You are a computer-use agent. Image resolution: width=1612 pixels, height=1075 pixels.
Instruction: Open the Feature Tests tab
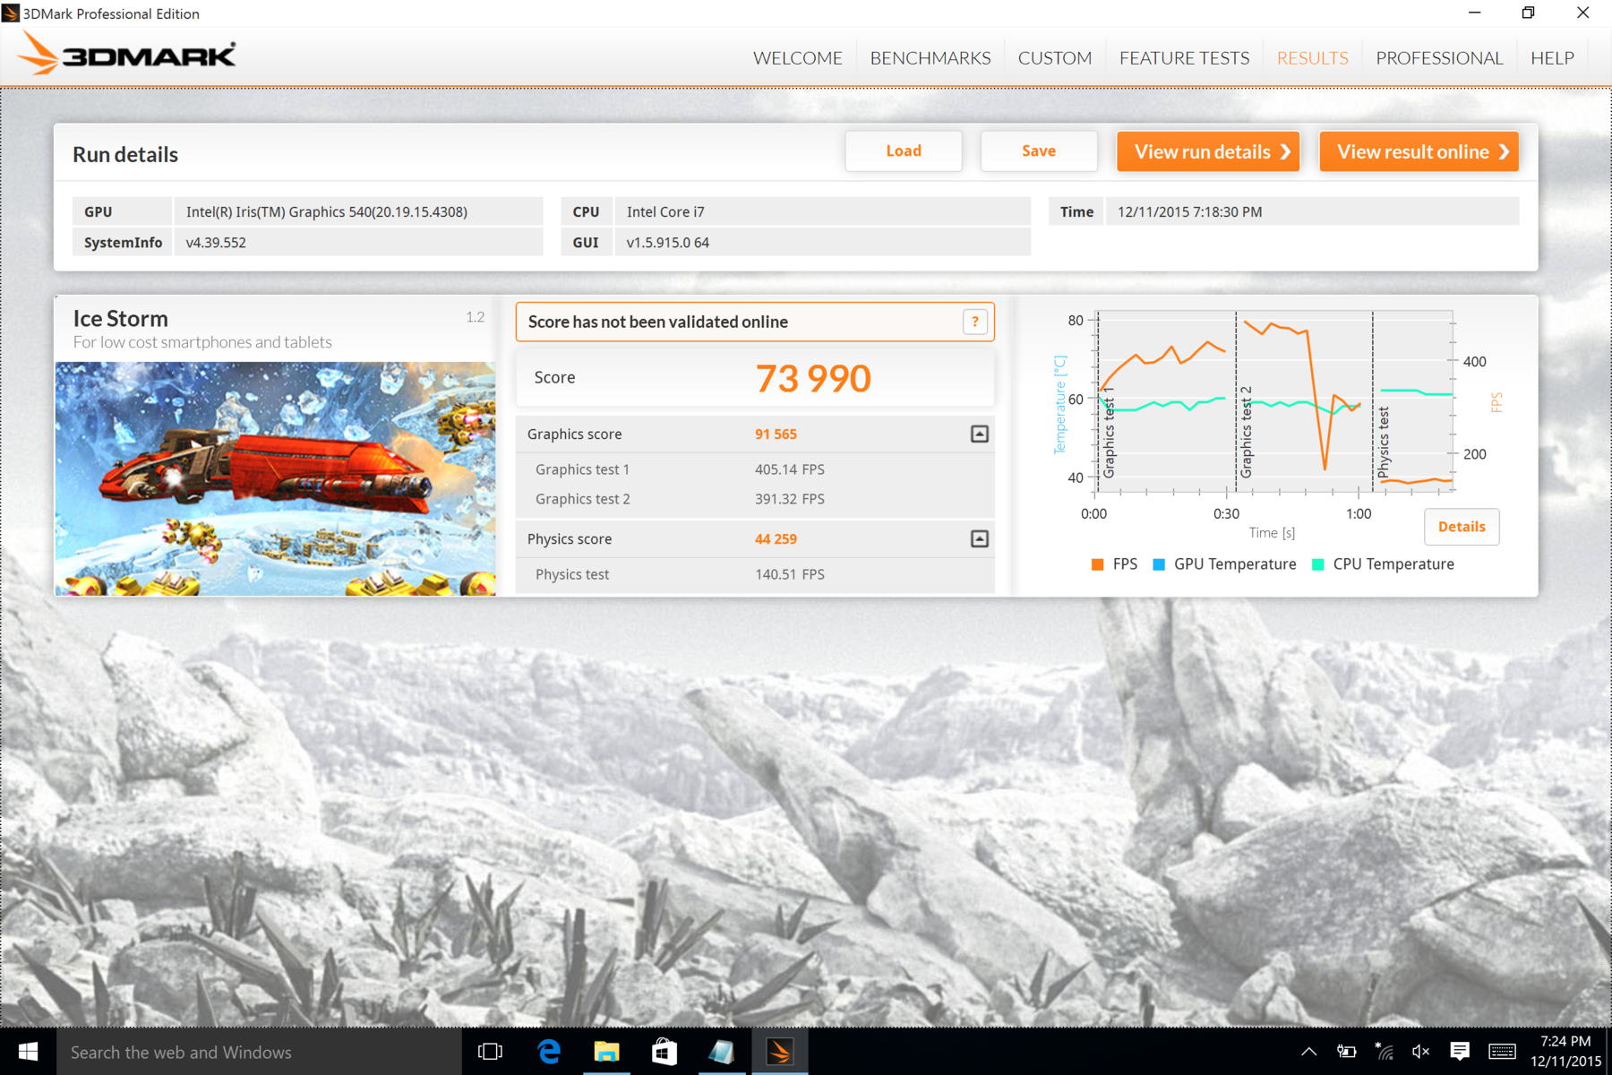click(1184, 58)
